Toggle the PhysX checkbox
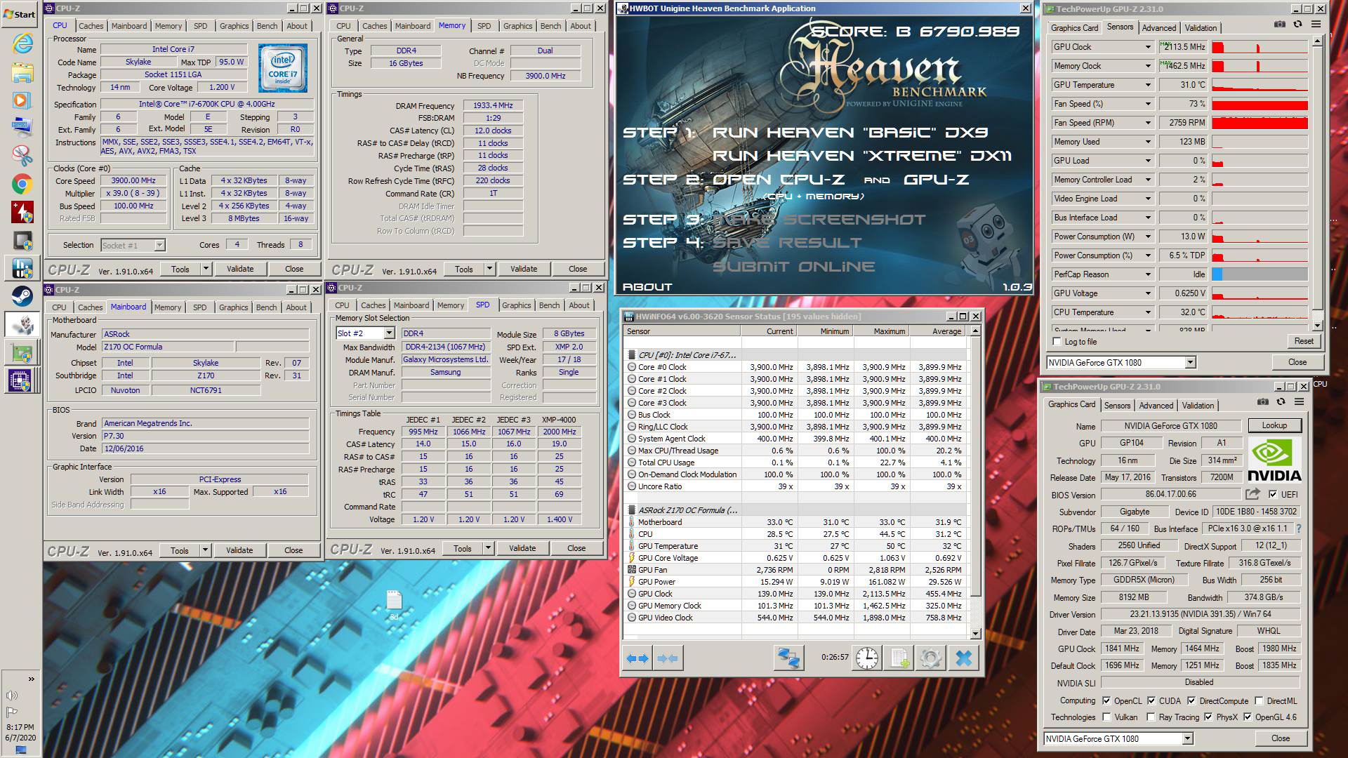1348x758 pixels. pyautogui.click(x=1208, y=717)
